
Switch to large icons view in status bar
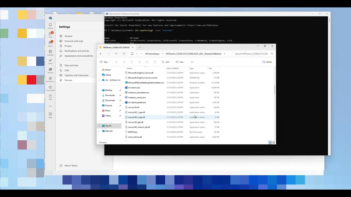(273, 143)
